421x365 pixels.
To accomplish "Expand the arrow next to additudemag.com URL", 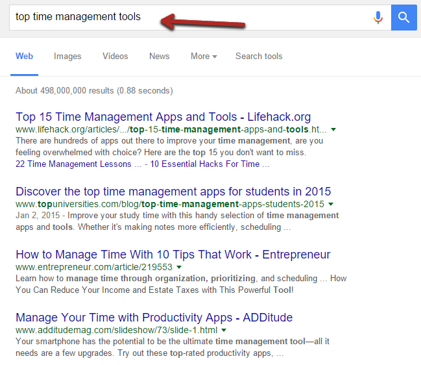I will 224,330.
